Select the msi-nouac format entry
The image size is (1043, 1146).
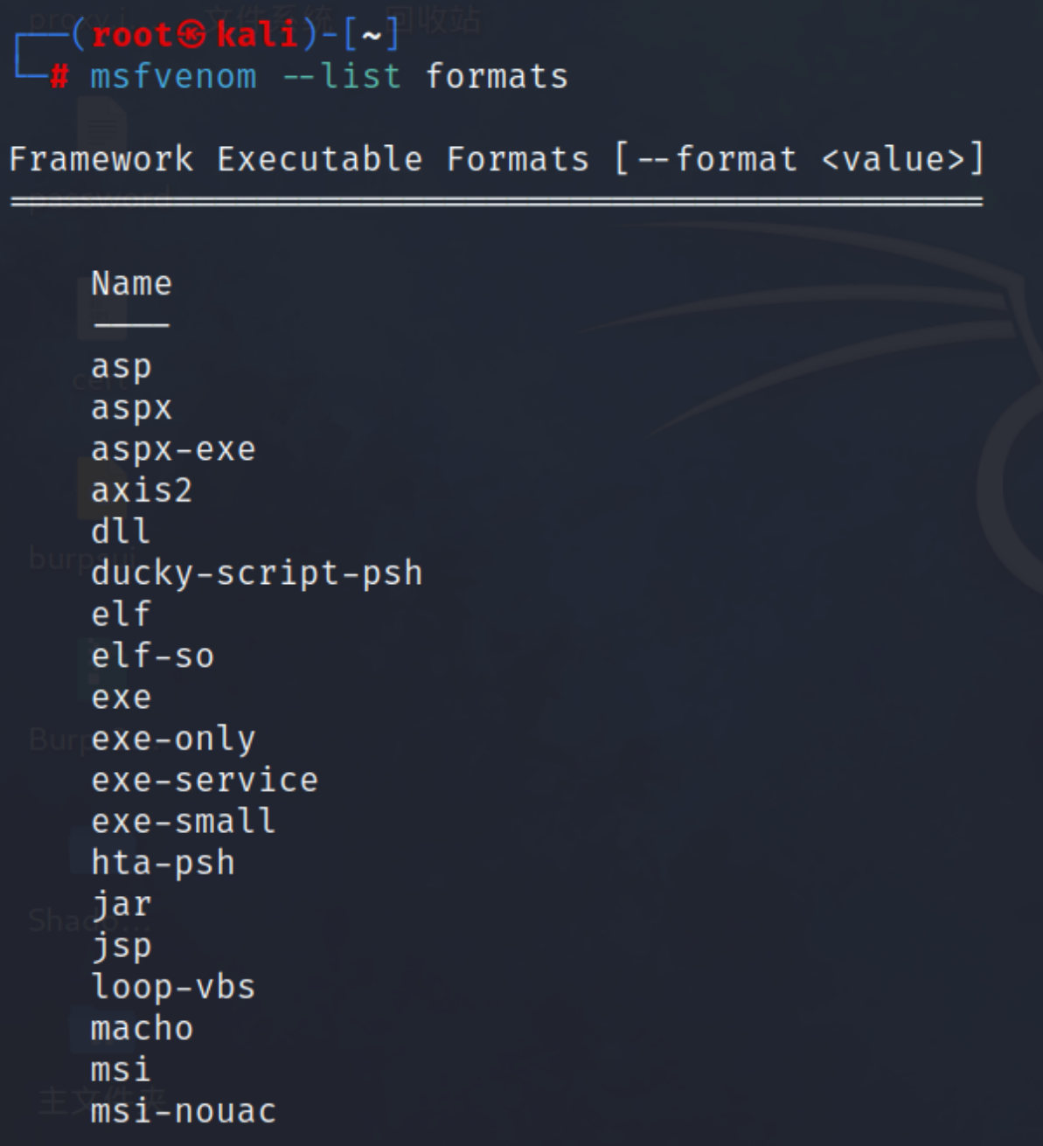click(184, 1111)
